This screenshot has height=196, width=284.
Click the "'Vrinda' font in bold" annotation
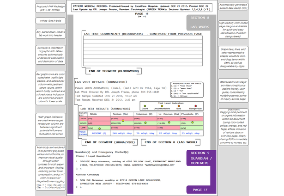pos(50,21)
